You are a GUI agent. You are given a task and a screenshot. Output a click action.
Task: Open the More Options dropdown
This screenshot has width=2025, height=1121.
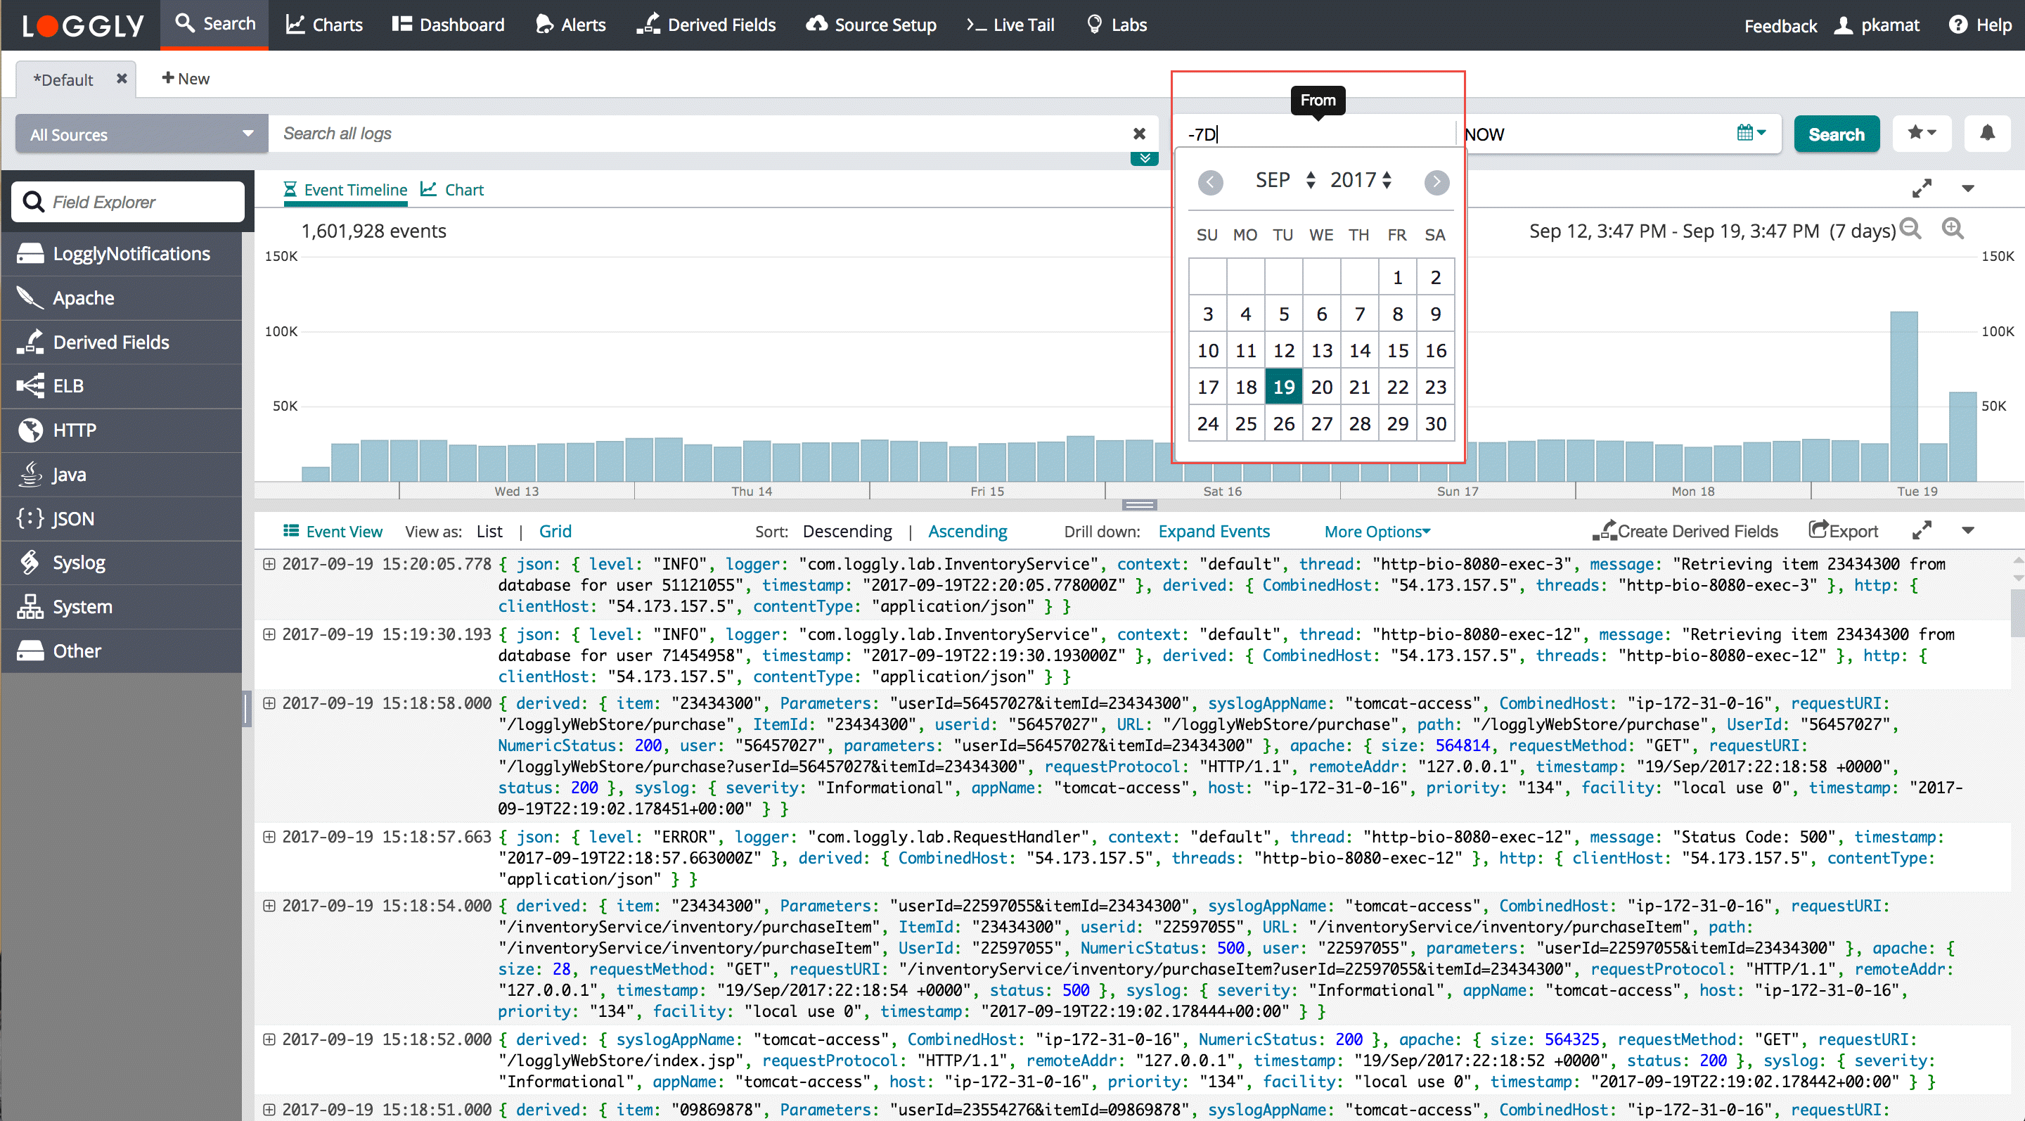click(x=1377, y=532)
